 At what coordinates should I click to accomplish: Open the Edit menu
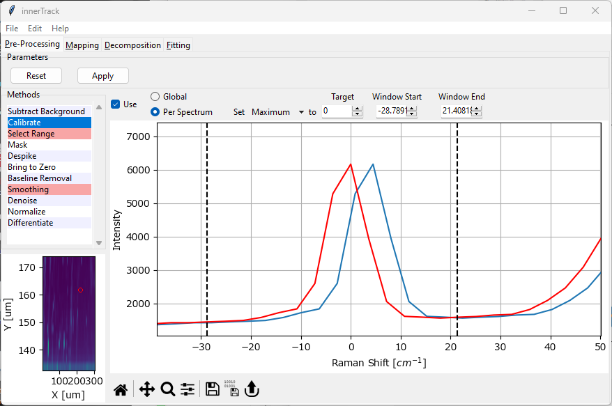(35, 29)
